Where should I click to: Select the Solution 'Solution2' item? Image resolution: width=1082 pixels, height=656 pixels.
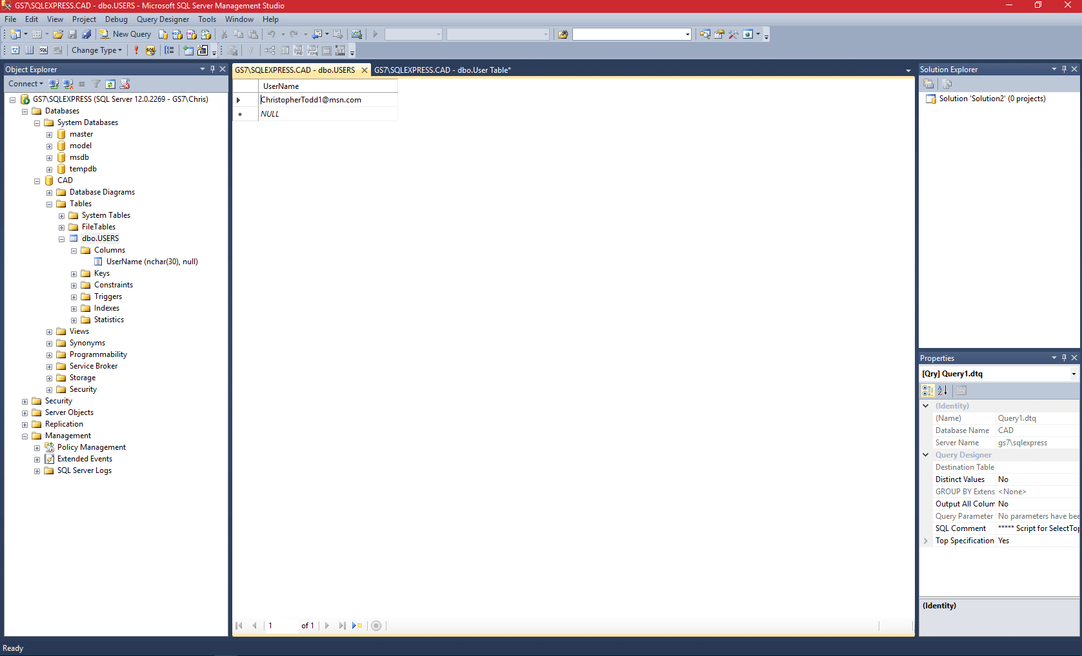tap(985, 99)
